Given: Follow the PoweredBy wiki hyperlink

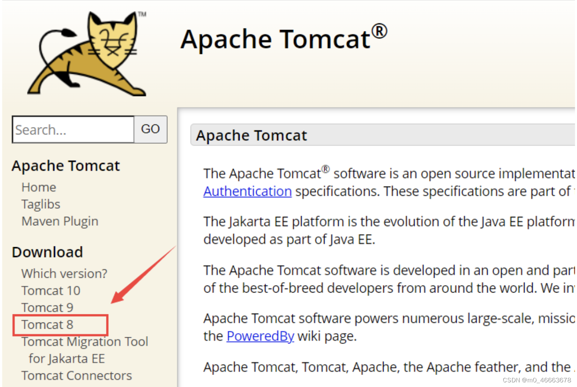Looking at the screenshot, I should [260, 336].
